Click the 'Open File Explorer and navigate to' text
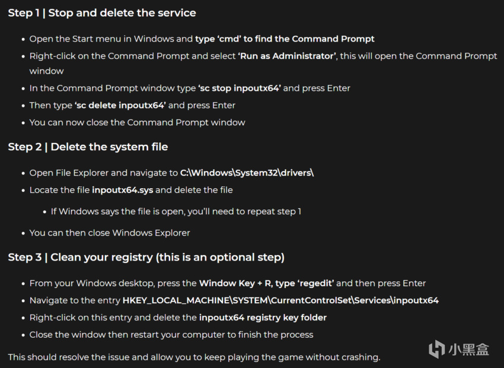The image size is (504, 368). (104, 173)
